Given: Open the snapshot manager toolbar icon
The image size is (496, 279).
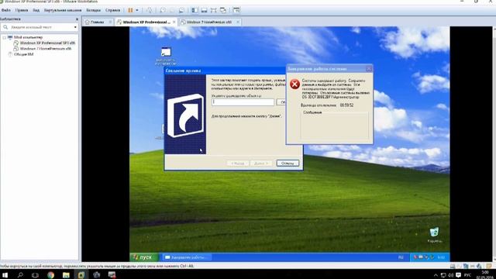Looking at the screenshot, I should tap(181, 10).
